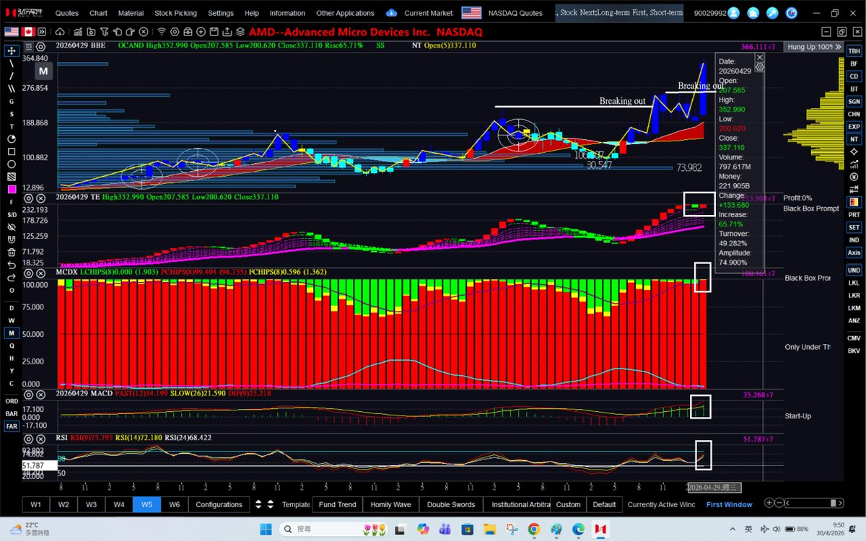This screenshot has width=866, height=541.
Task: Open the Stock Picking menu
Action: 175,13
